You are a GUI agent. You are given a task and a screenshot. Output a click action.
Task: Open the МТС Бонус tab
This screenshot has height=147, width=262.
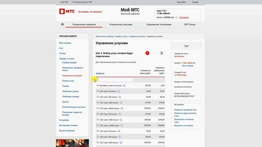point(190,24)
